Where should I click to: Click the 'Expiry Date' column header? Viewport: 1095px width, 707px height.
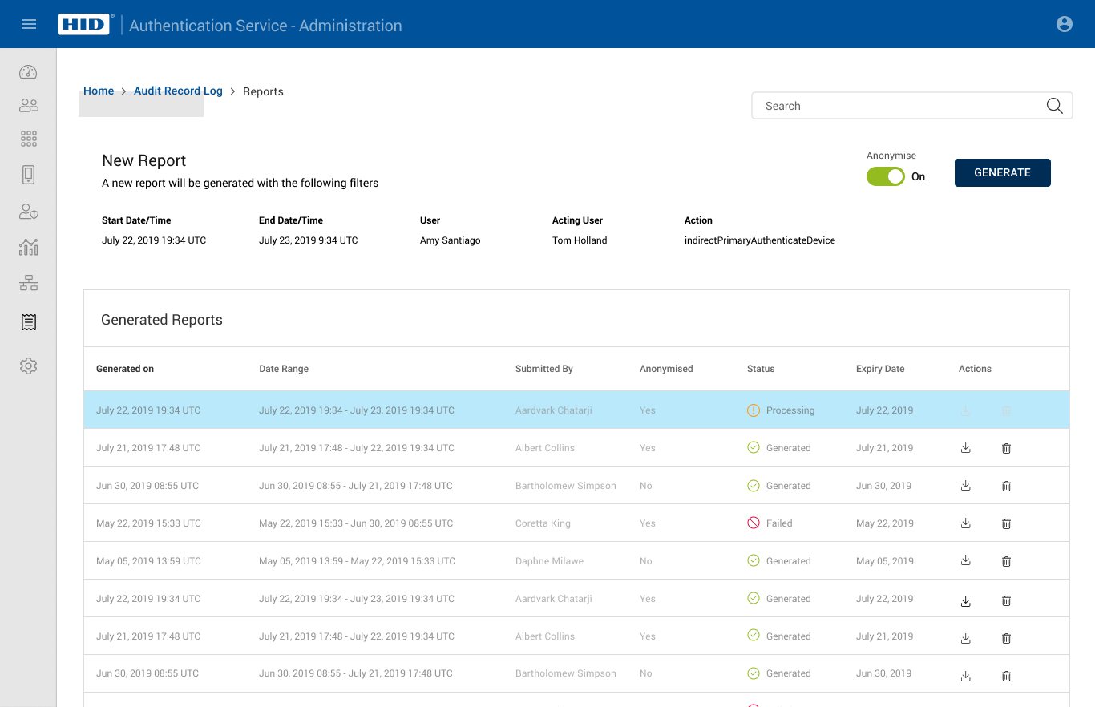(x=880, y=369)
